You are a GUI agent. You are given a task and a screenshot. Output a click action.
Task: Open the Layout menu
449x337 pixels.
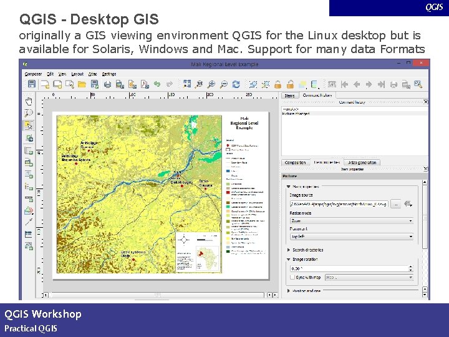click(x=77, y=74)
